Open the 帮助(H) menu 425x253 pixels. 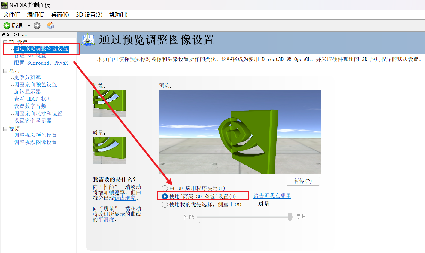pyautogui.click(x=118, y=14)
